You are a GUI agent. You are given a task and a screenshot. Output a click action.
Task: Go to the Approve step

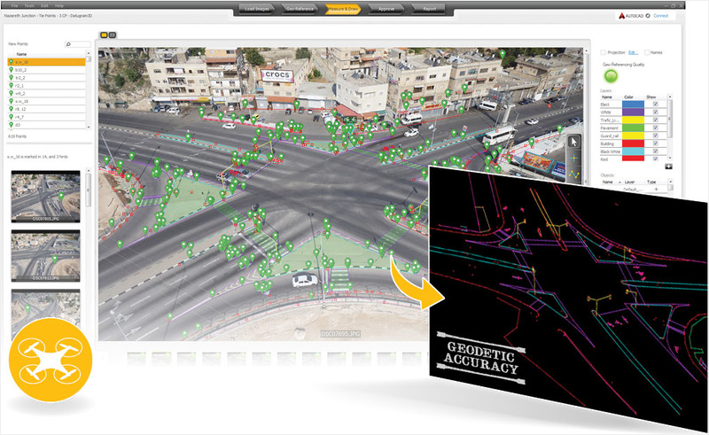pyautogui.click(x=386, y=9)
